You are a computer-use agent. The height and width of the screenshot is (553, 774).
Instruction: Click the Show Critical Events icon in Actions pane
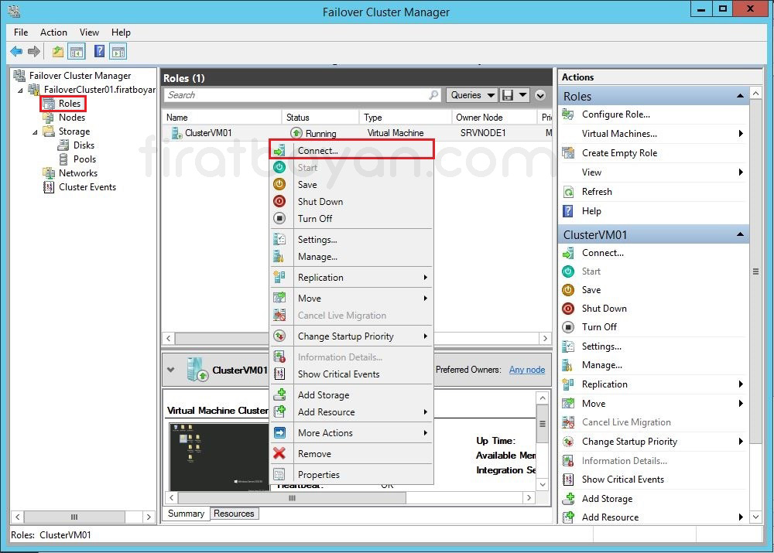coord(568,480)
